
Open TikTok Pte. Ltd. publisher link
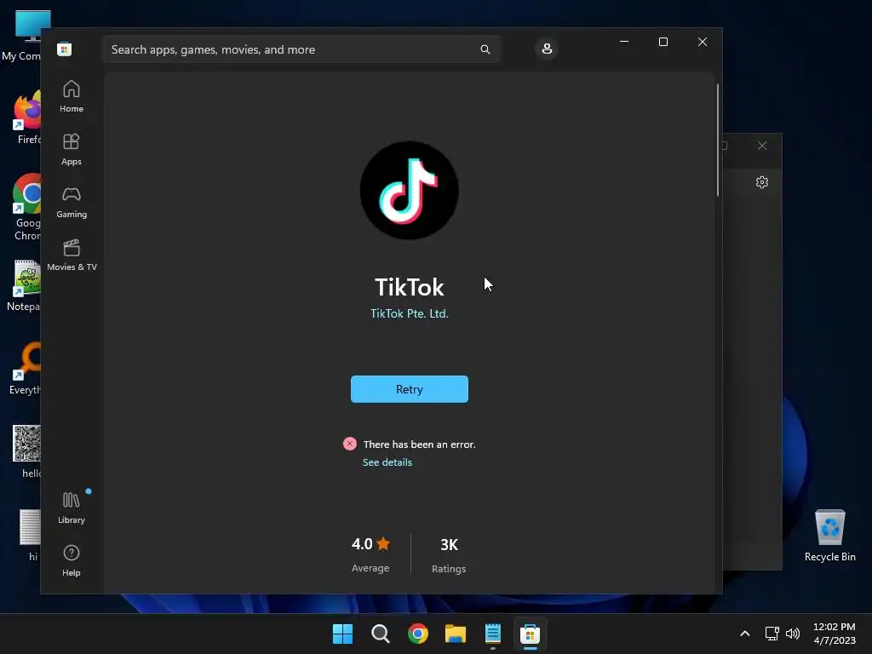[410, 313]
